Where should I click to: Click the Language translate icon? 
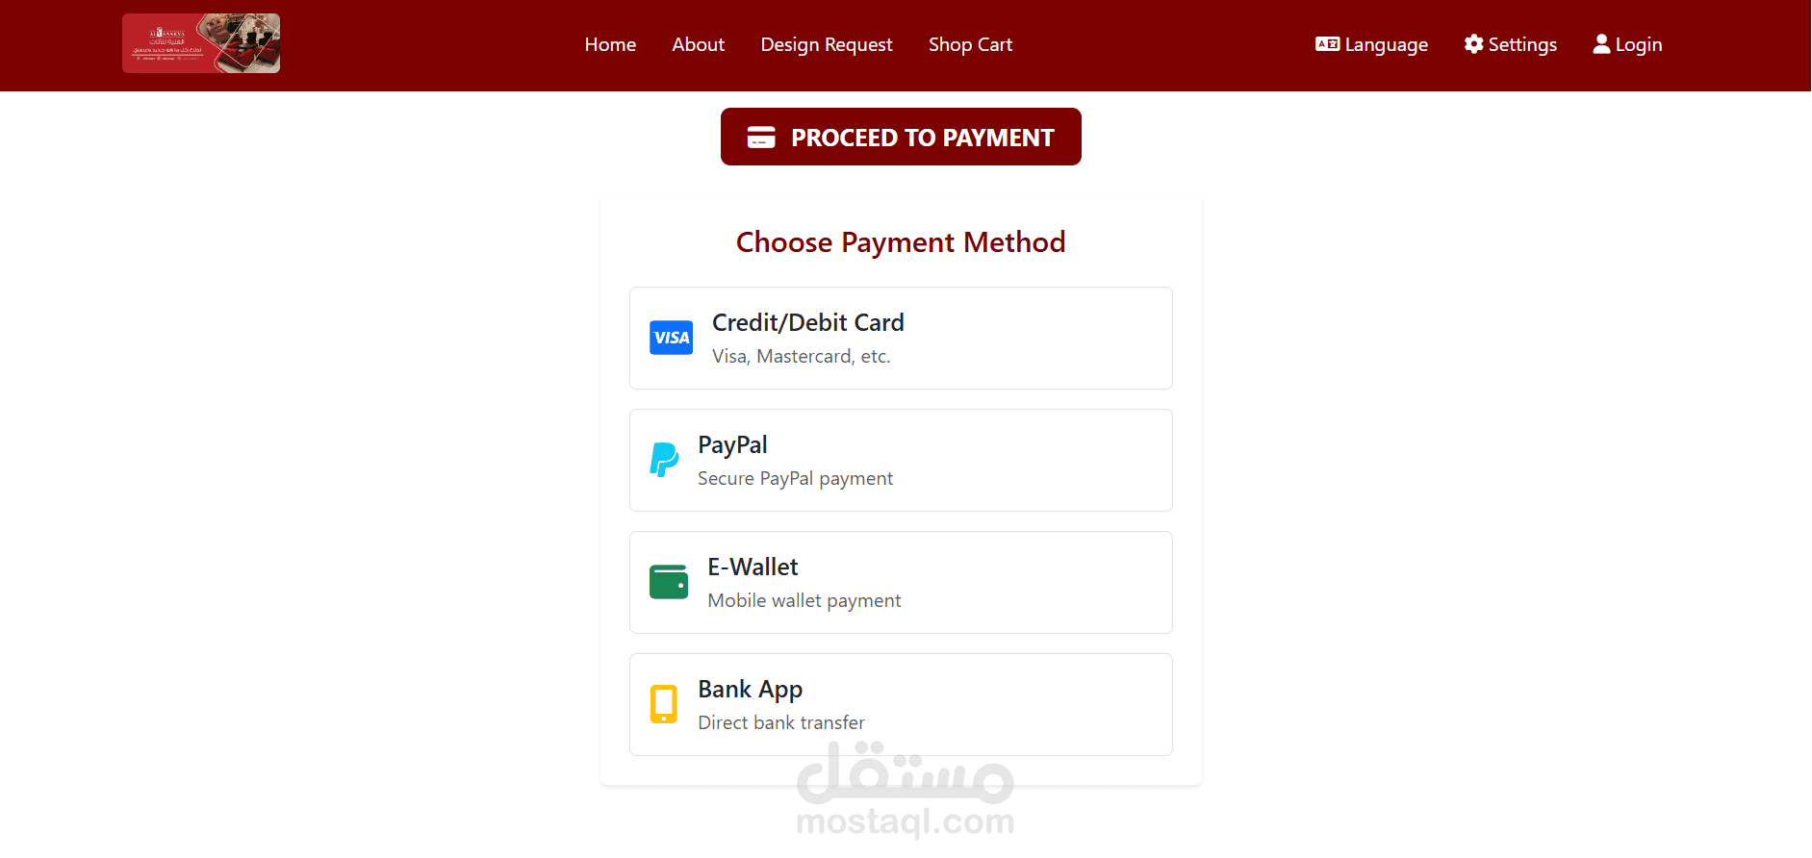click(1327, 44)
